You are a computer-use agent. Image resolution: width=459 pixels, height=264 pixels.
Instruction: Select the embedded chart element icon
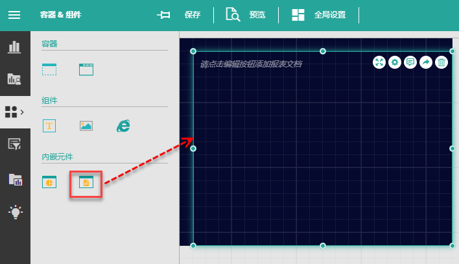click(49, 182)
